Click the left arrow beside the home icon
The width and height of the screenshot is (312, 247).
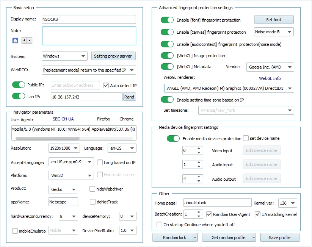pyautogui.click(x=24, y=41)
